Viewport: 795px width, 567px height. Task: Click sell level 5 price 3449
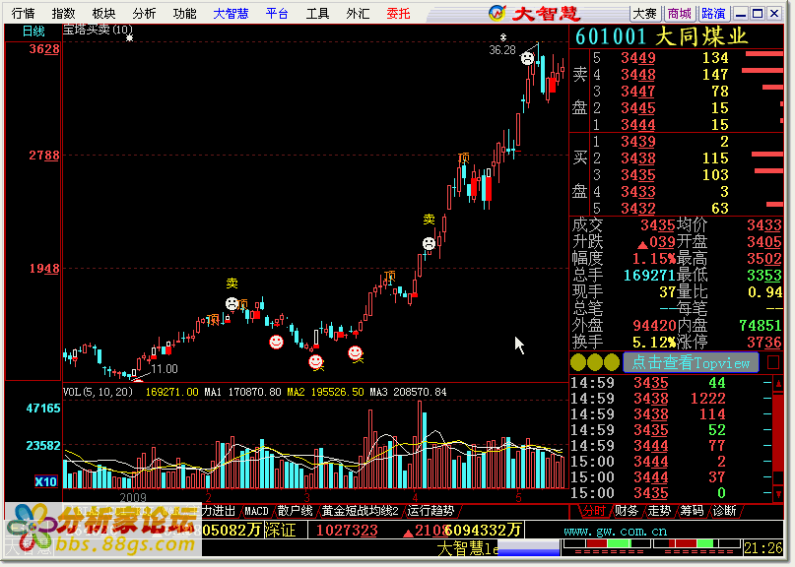pyautogui.click(x=637, y=58)
